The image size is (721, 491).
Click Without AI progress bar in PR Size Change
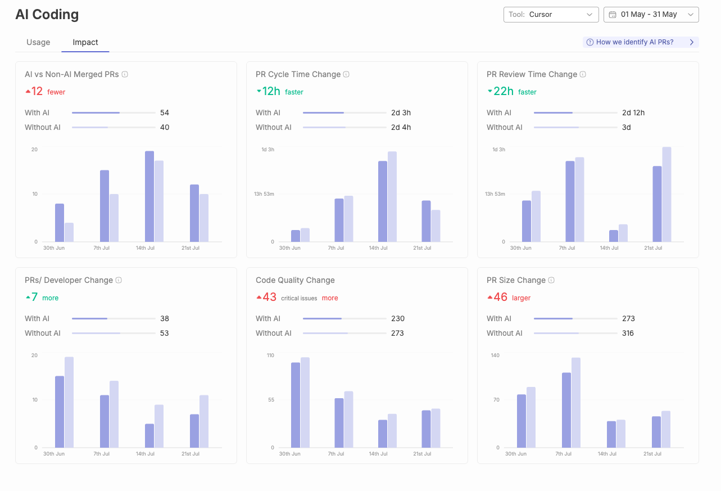point(575,333)
